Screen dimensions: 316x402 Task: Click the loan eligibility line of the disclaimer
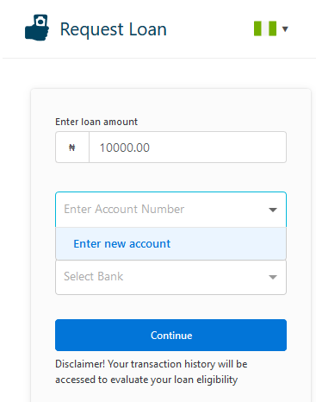(x=146, y=380)
